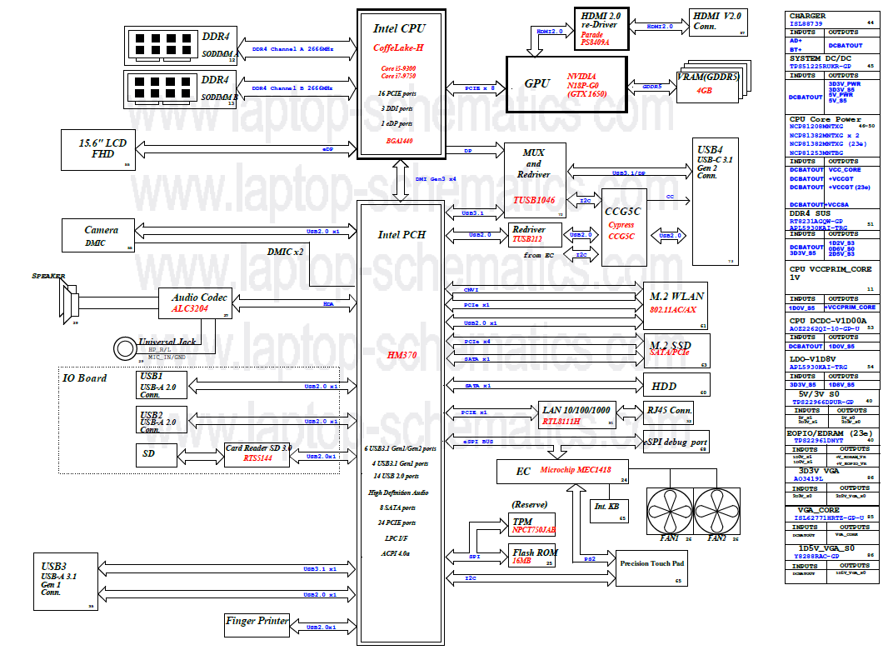
Task: Click the LAN RTL8111H block
Action: click(x=577, y=415)
